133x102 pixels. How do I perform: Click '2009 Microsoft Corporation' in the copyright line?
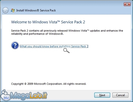pyautogui.click(x=45, y=84)
